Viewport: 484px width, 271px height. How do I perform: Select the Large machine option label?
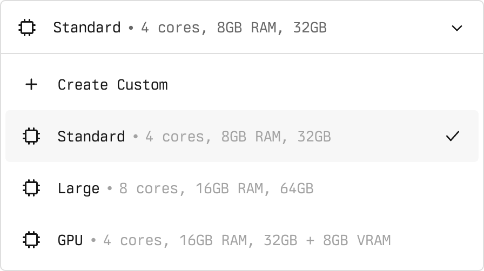coord(78,188)
